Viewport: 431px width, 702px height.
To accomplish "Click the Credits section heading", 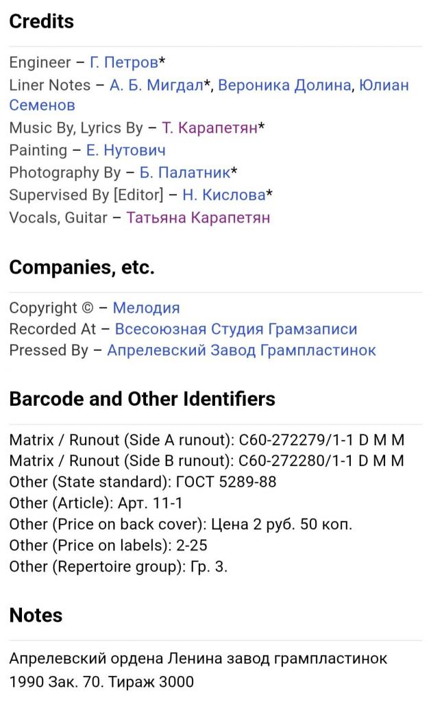I will [x=41, y=21].
